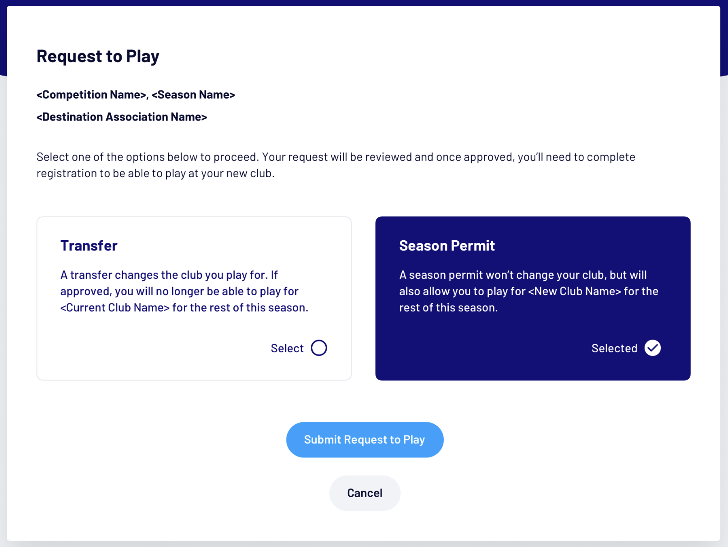Click the "Select one of the options" instruction paragraph
Screen dimensions: 728x547
(336, 165)
